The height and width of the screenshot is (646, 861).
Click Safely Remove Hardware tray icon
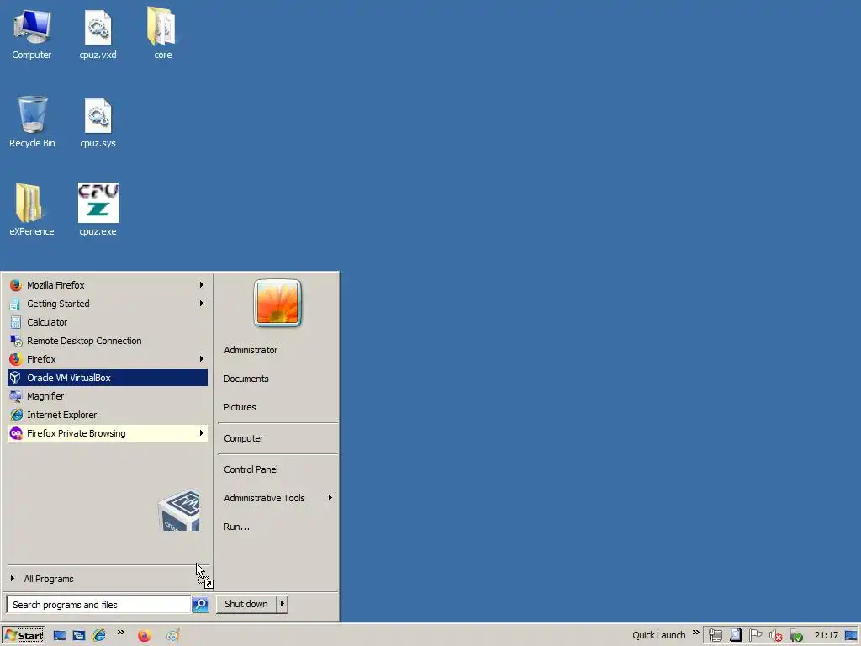pyautogui.click(x=796, y=636)
